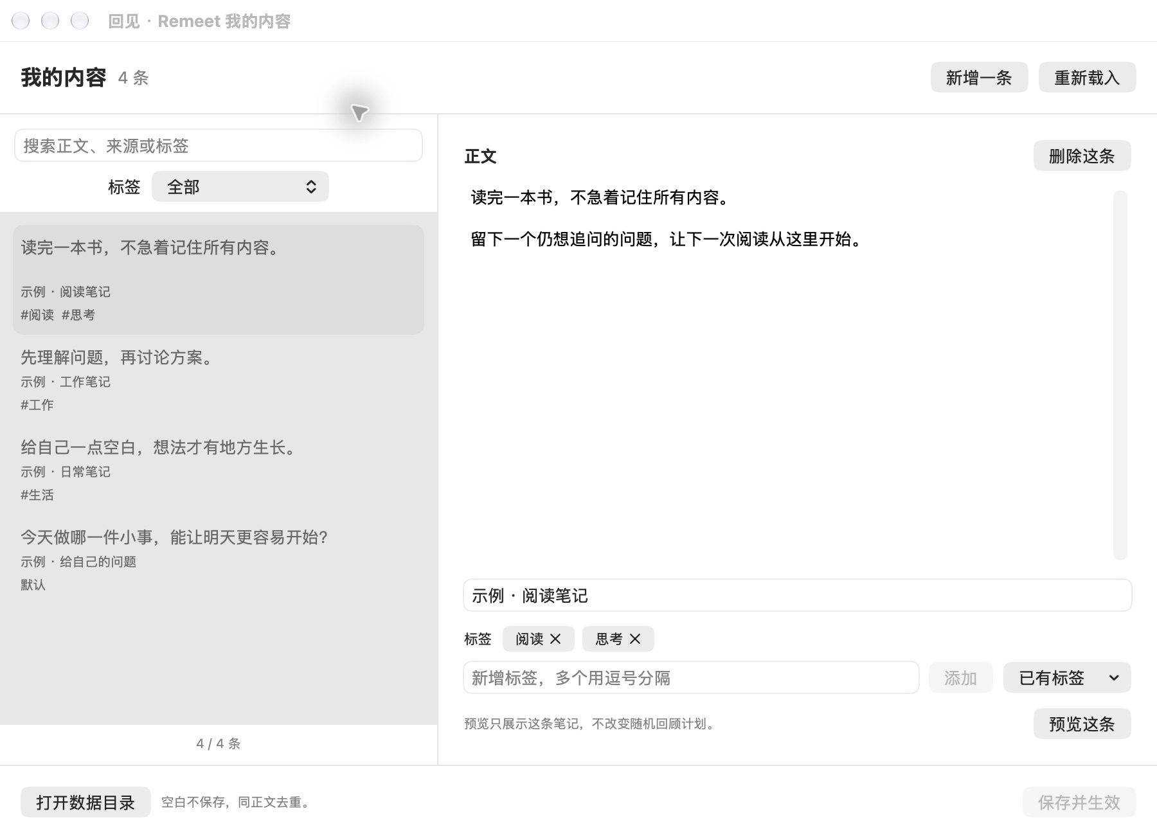
Task: Click the 我的内容 heading
Action: (x=63, y=77)
